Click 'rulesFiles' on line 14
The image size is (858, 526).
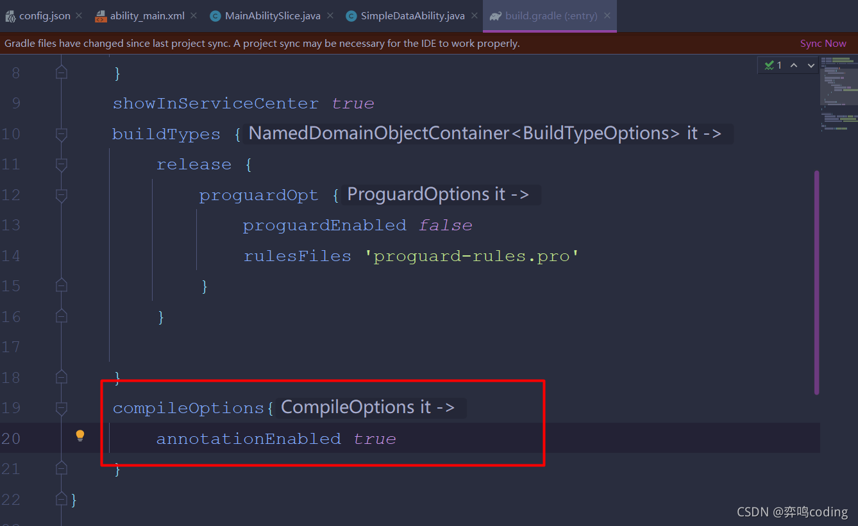(298, 256)
